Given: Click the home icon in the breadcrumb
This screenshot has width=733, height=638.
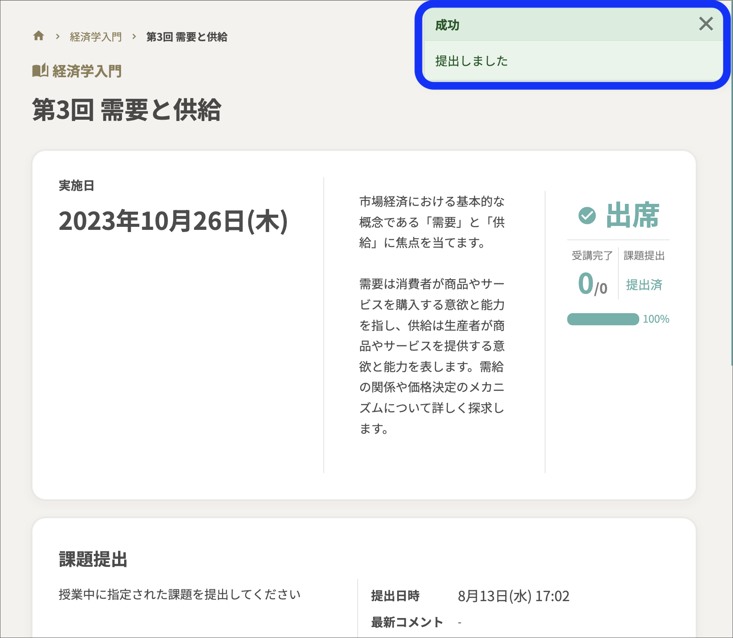Looking at the screenshot, I should [x=39, y=36].
